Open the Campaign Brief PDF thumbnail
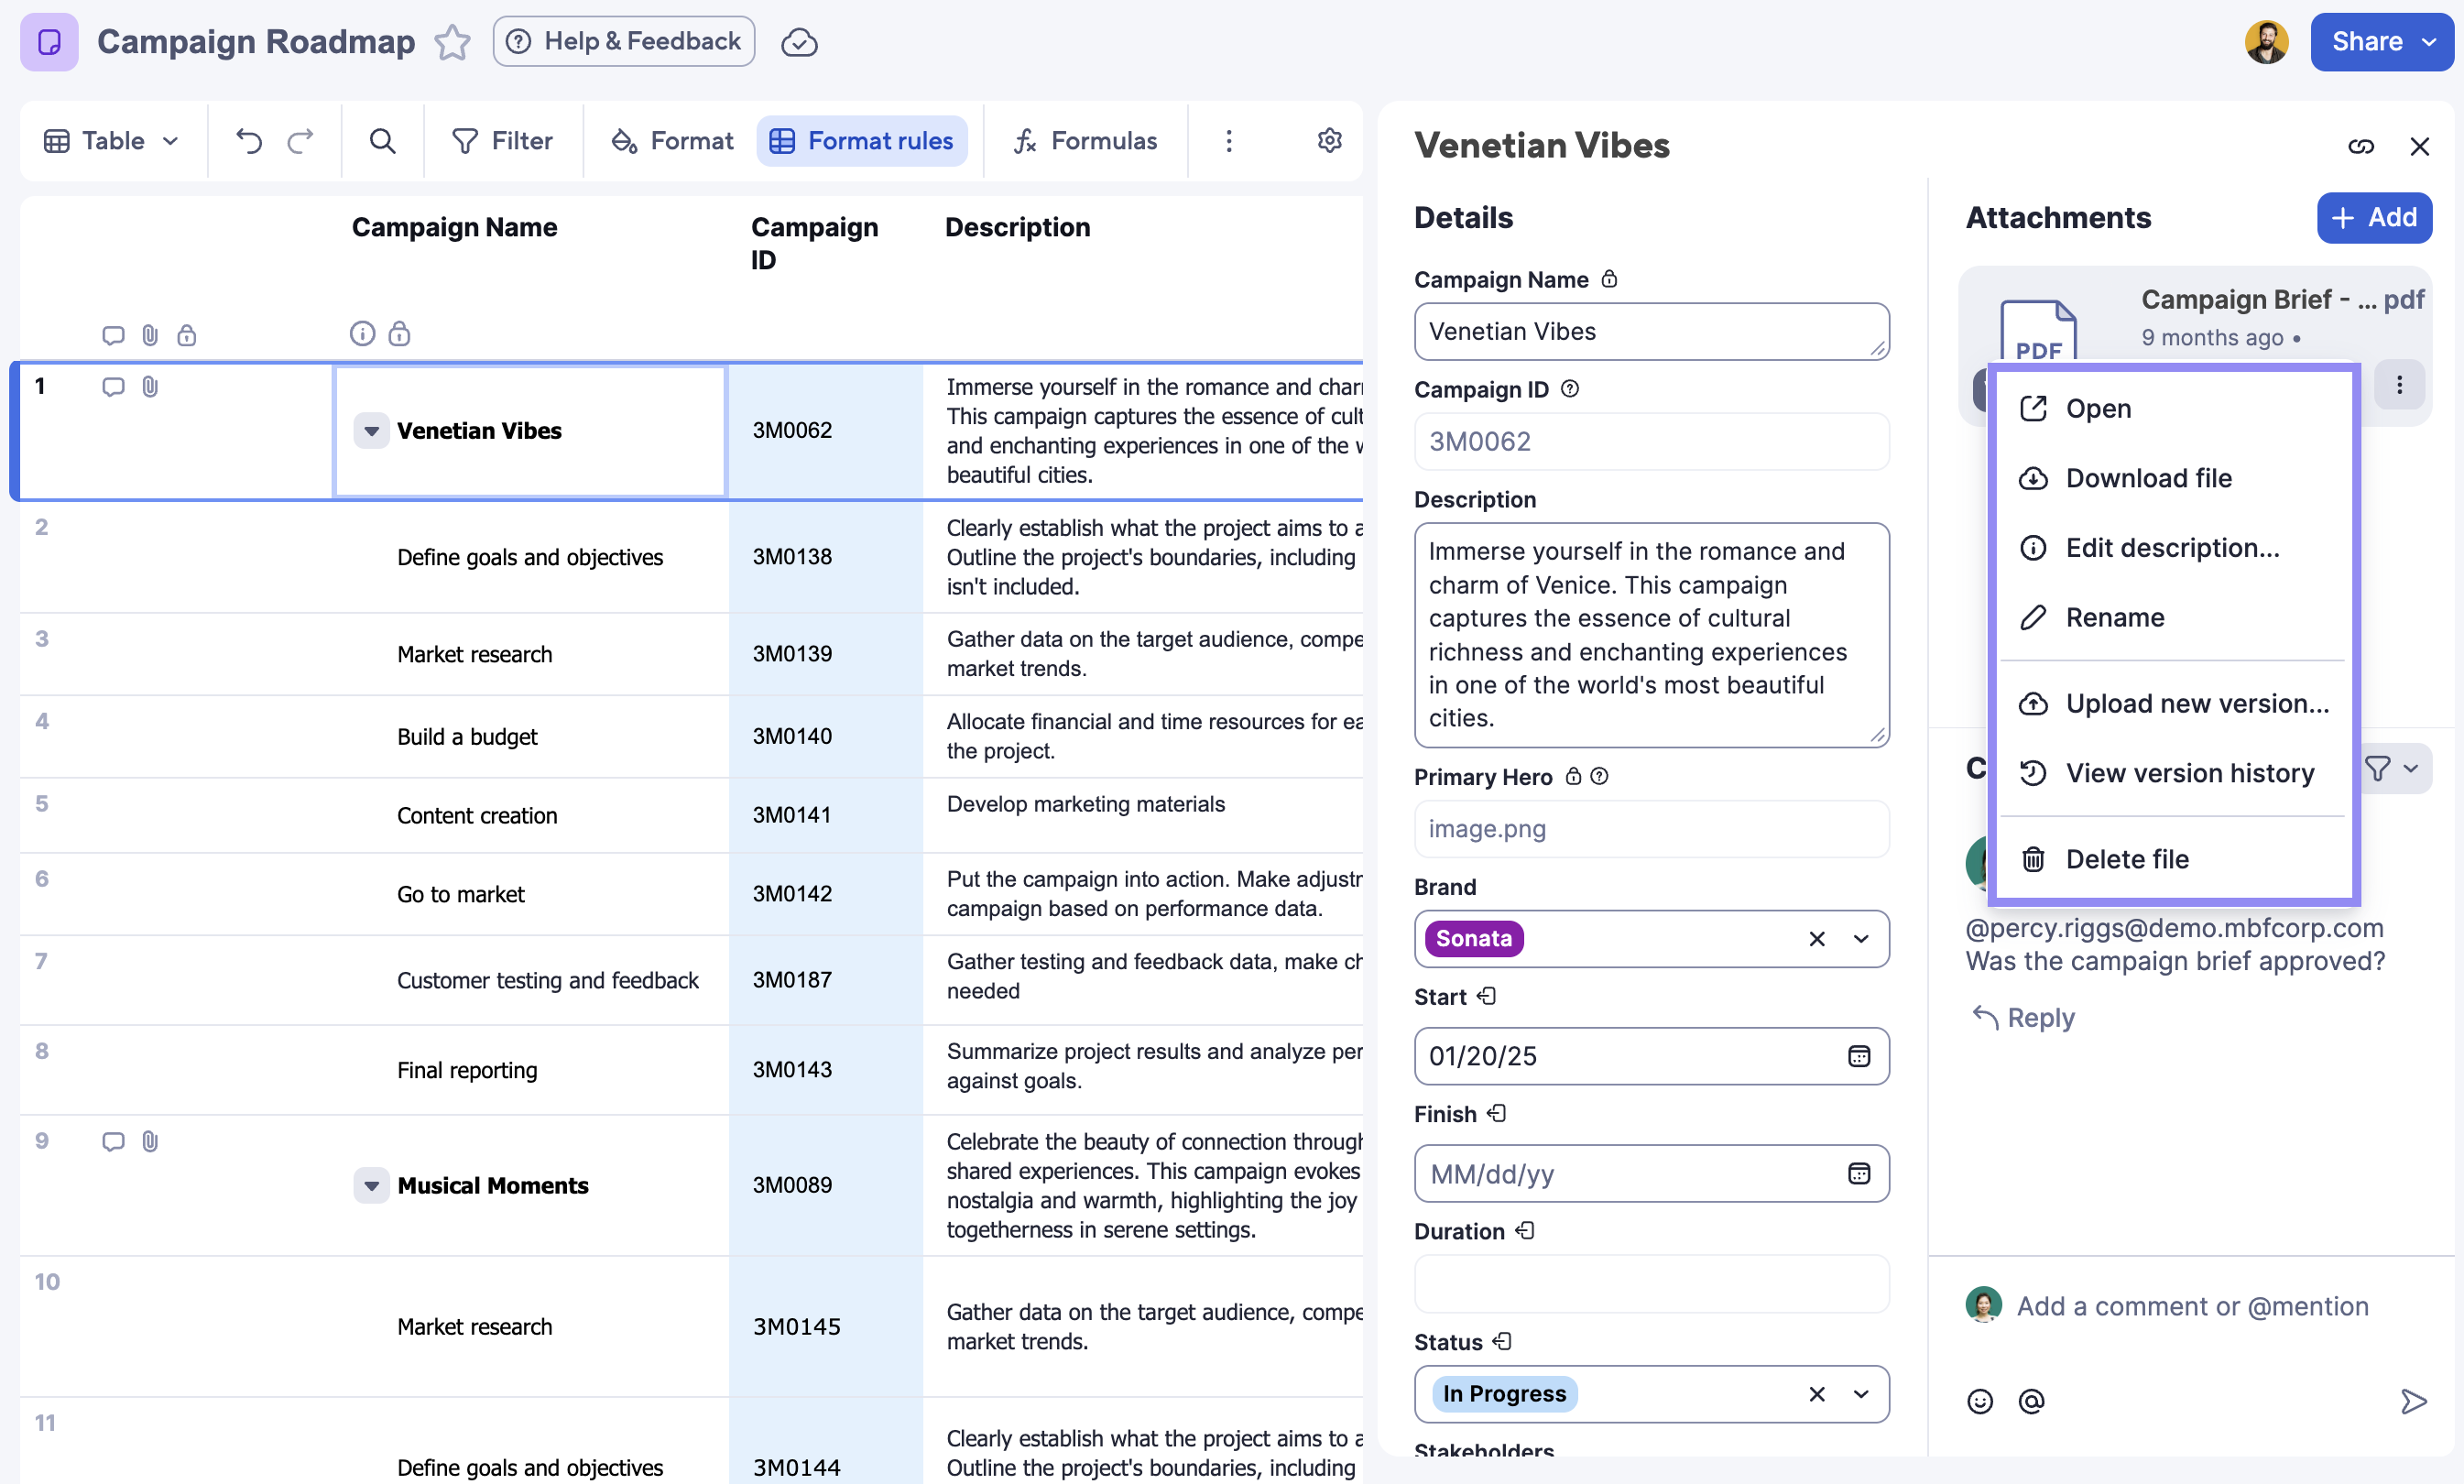The width and height of the screenshot is (2464, 1484). [x=2037, y=330]
